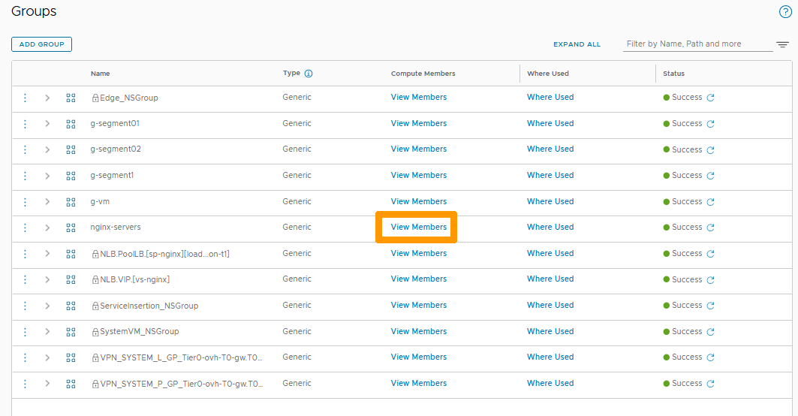798x416 pixels.
Task: Refresh status of SystemVM_NSGroup
Action: coord(710,332)
